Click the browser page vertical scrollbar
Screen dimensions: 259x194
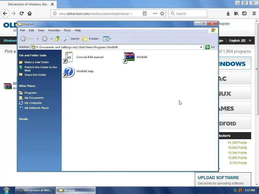pyautogui.click(x=257, y=69)
